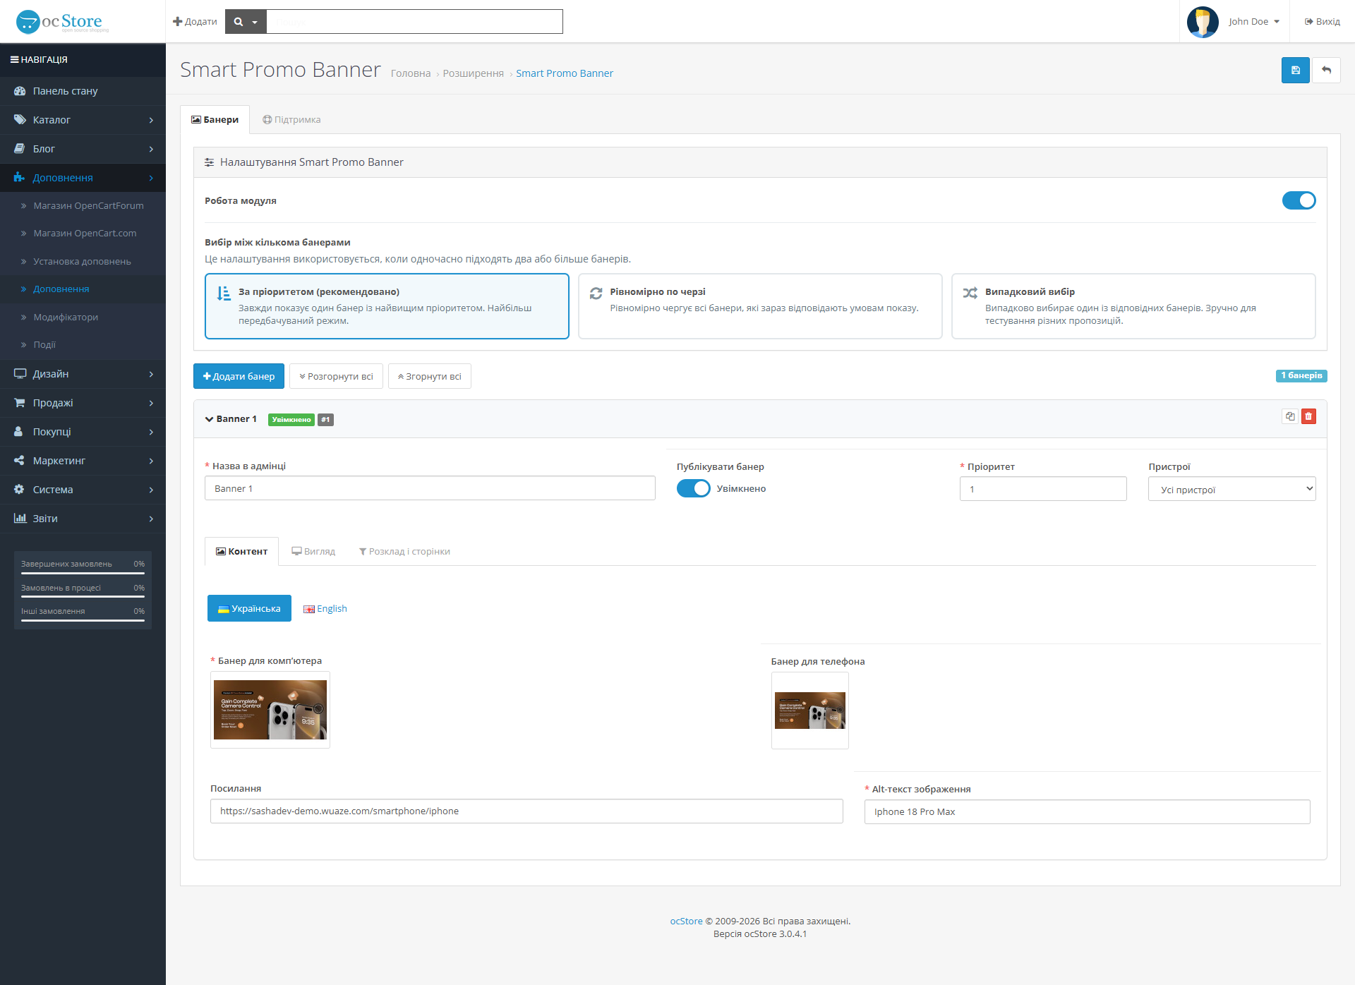Viewport: 1355px width, 985px height.
Task: Switch to Підтримка tab
Action: click(291, 120)
